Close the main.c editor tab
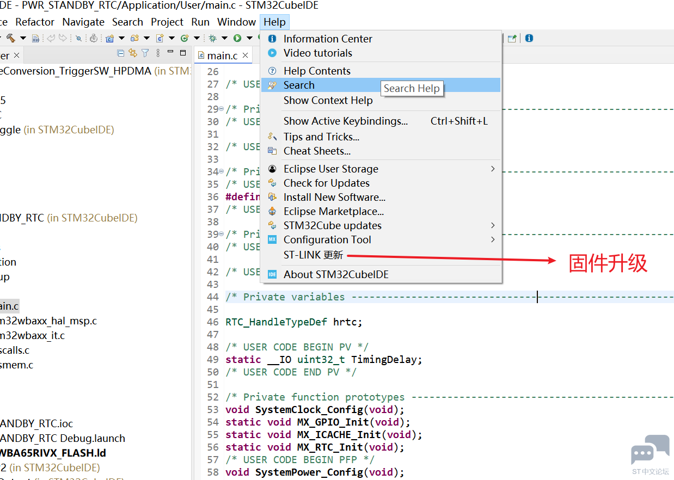Screen dimensions: 674x480 (246, 56)
